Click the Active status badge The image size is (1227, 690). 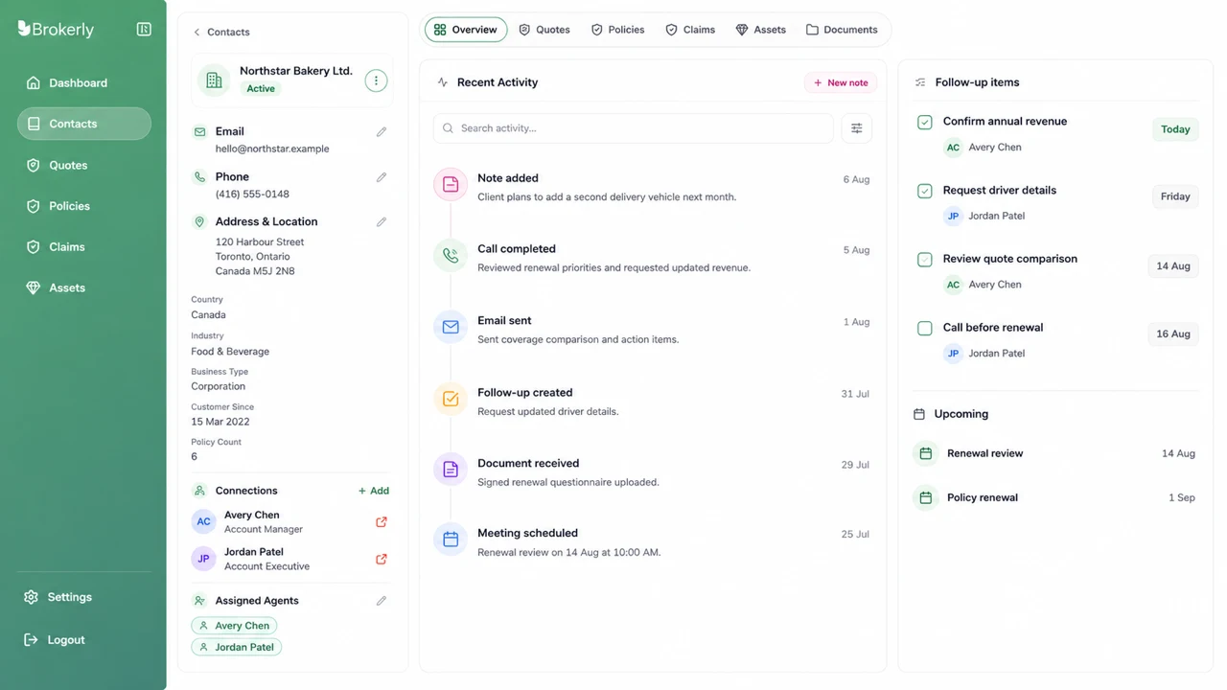point(261,88)
